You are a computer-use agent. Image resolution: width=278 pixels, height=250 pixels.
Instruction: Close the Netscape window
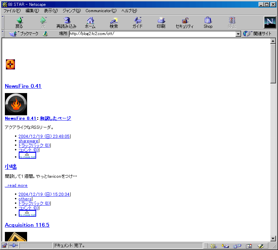tap(273, 5)
